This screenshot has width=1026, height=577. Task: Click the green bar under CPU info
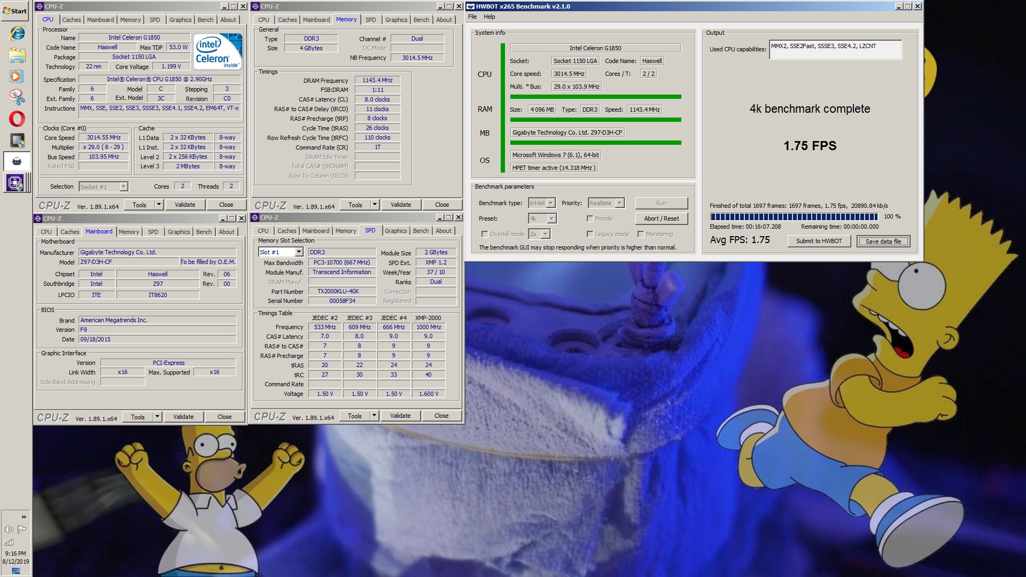pyautogui.click(x=595, y=97)
